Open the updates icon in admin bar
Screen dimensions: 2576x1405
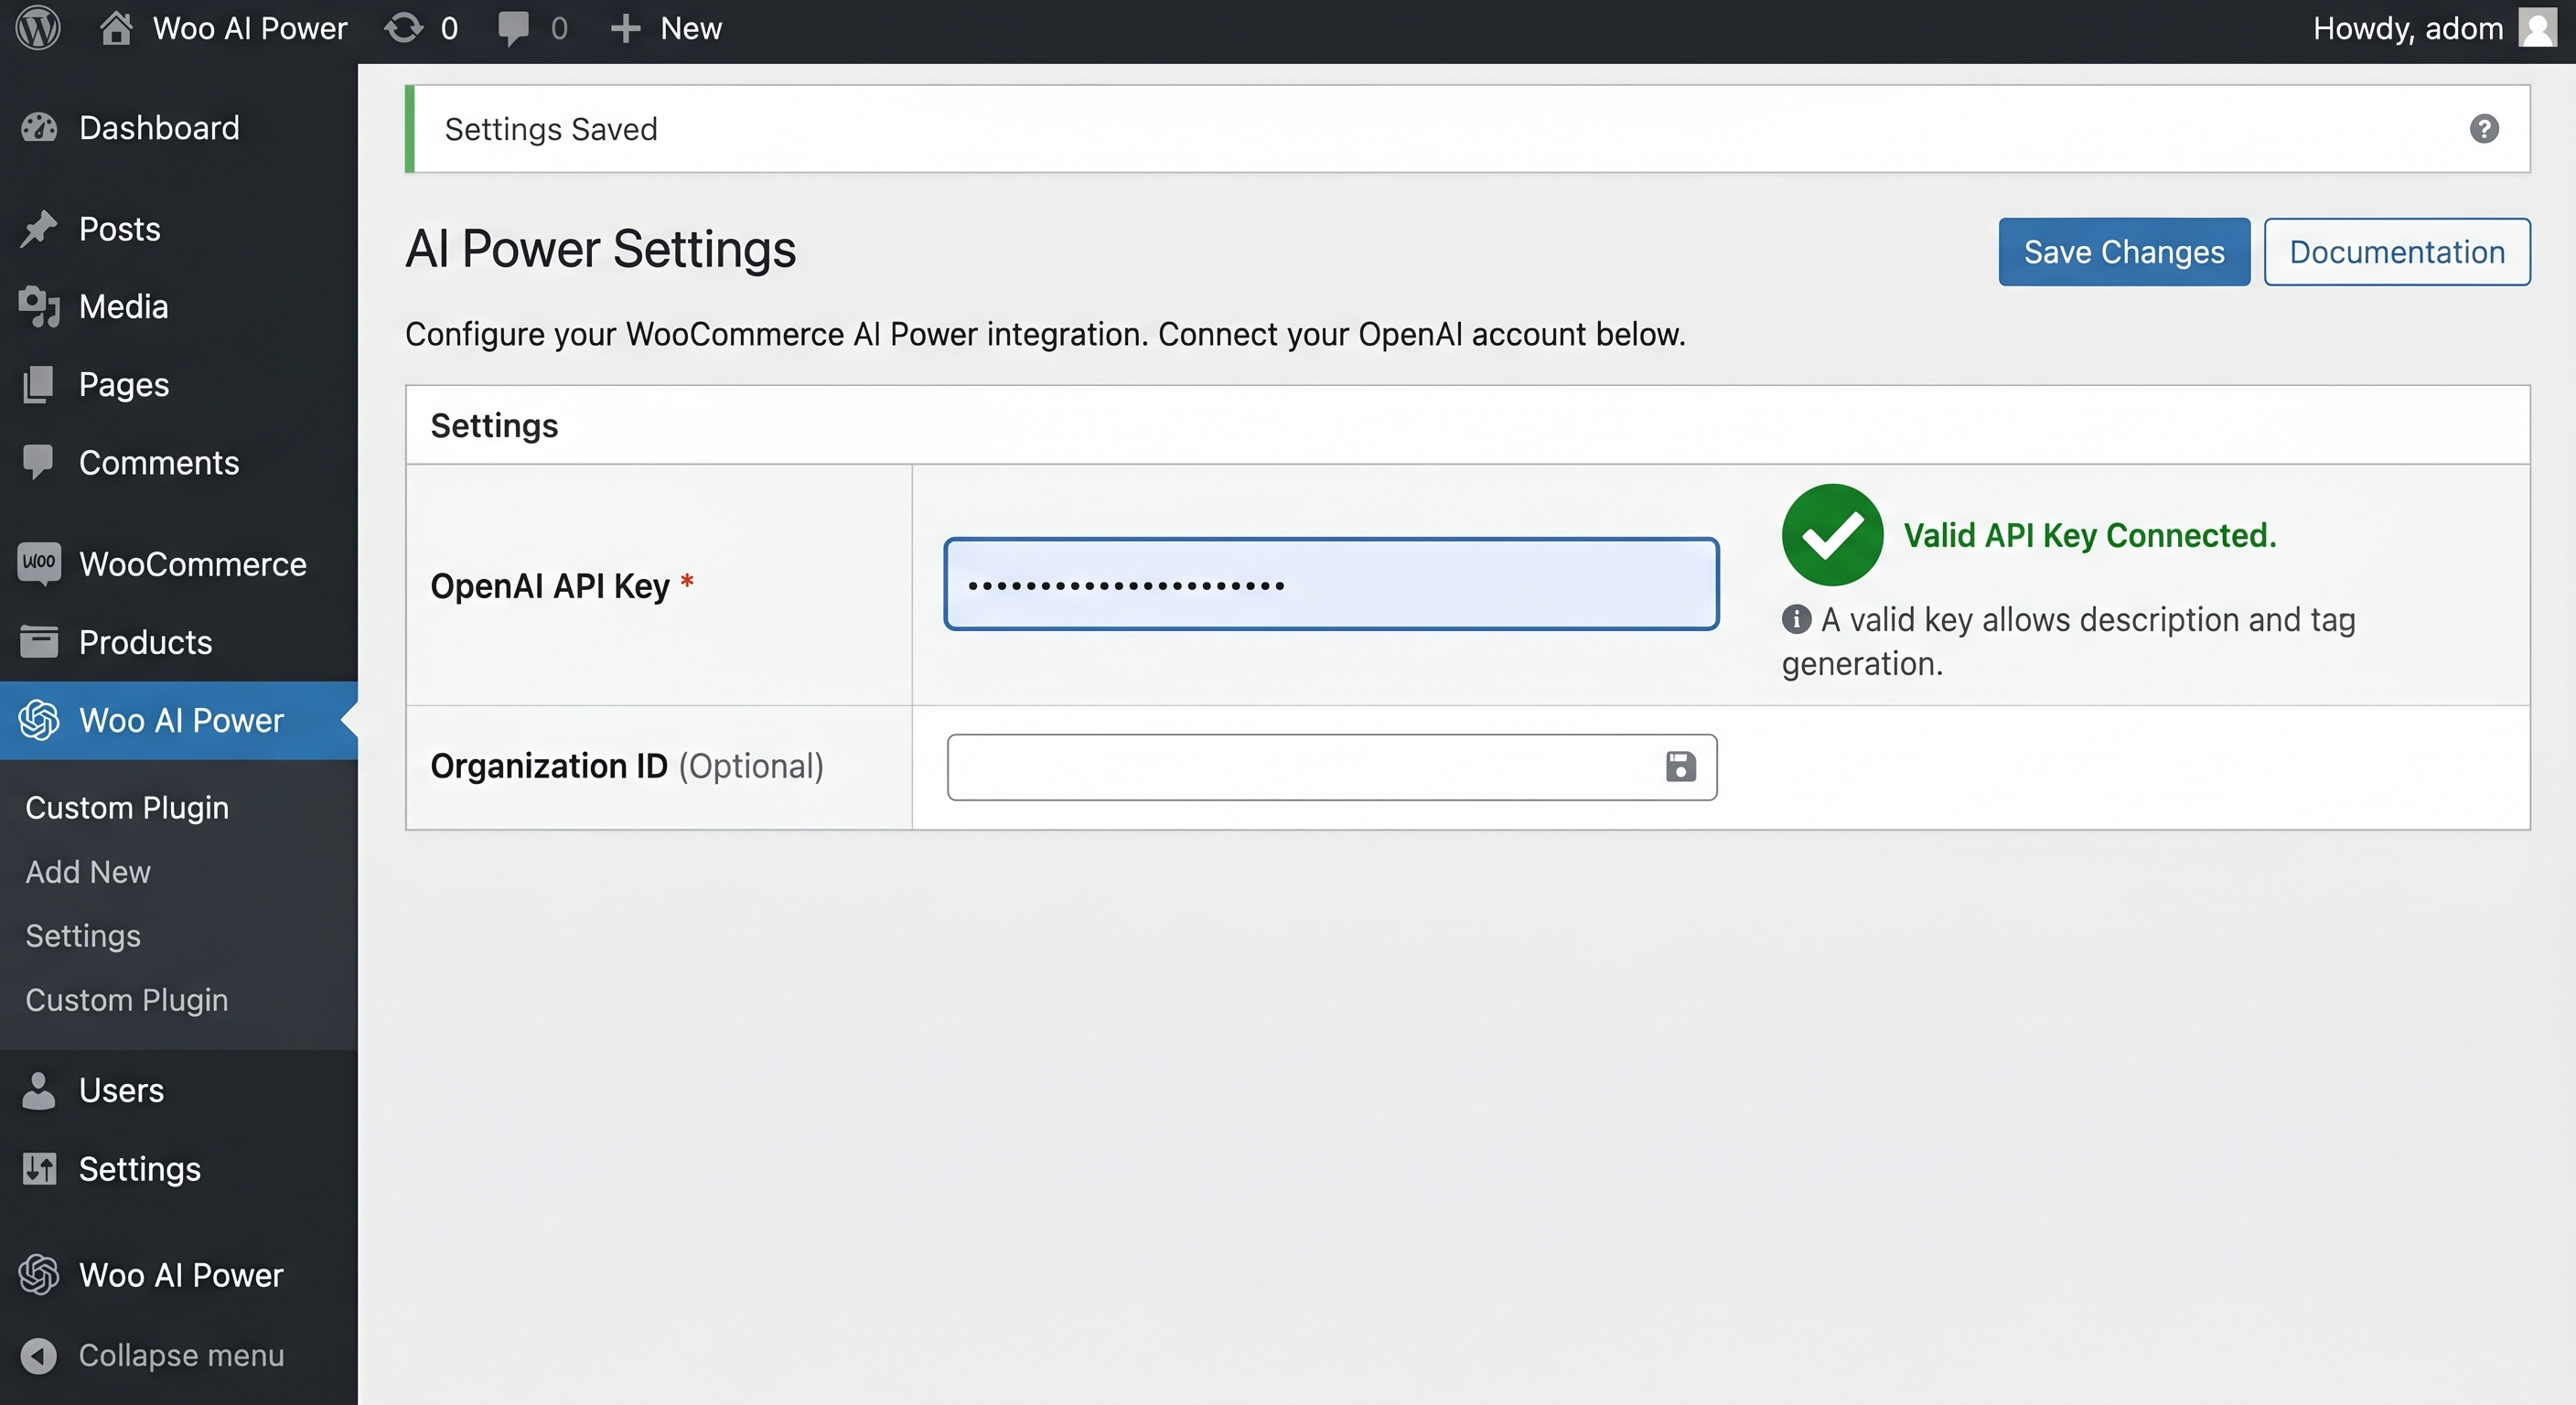(404, 28)
